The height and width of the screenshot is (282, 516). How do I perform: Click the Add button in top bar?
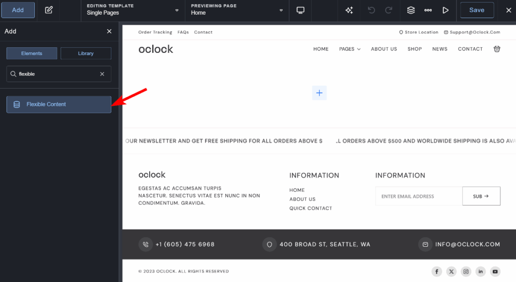pos(18,10)
